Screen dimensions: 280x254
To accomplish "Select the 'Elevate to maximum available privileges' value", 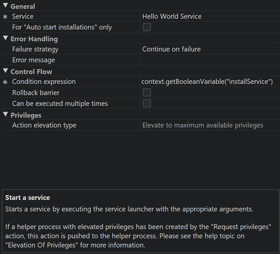I will point(203,125).
